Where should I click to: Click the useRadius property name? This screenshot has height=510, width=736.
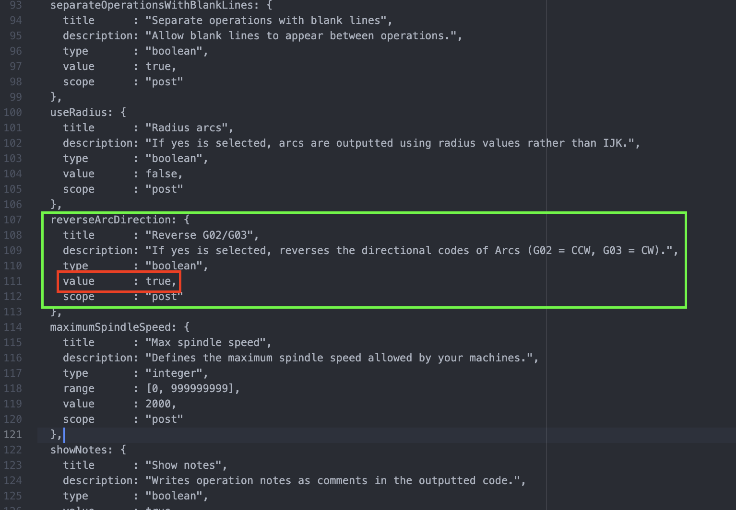point(79,113)
